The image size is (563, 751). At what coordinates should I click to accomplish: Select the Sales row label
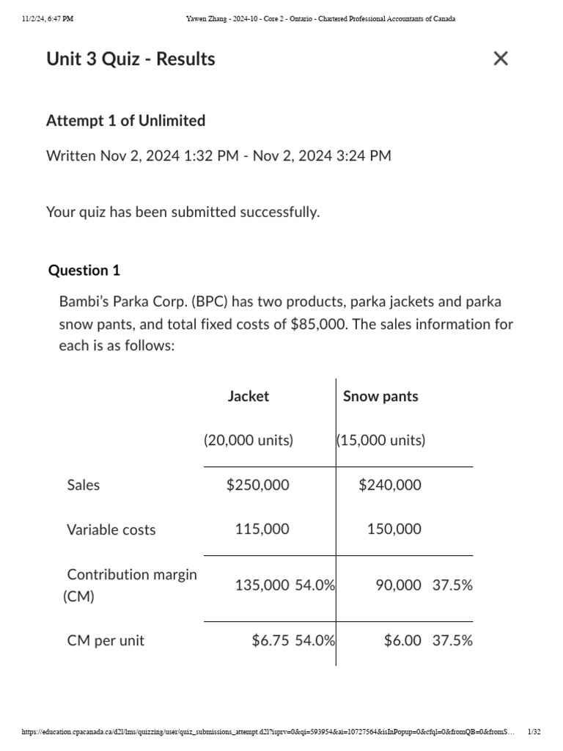coord(84,485)
